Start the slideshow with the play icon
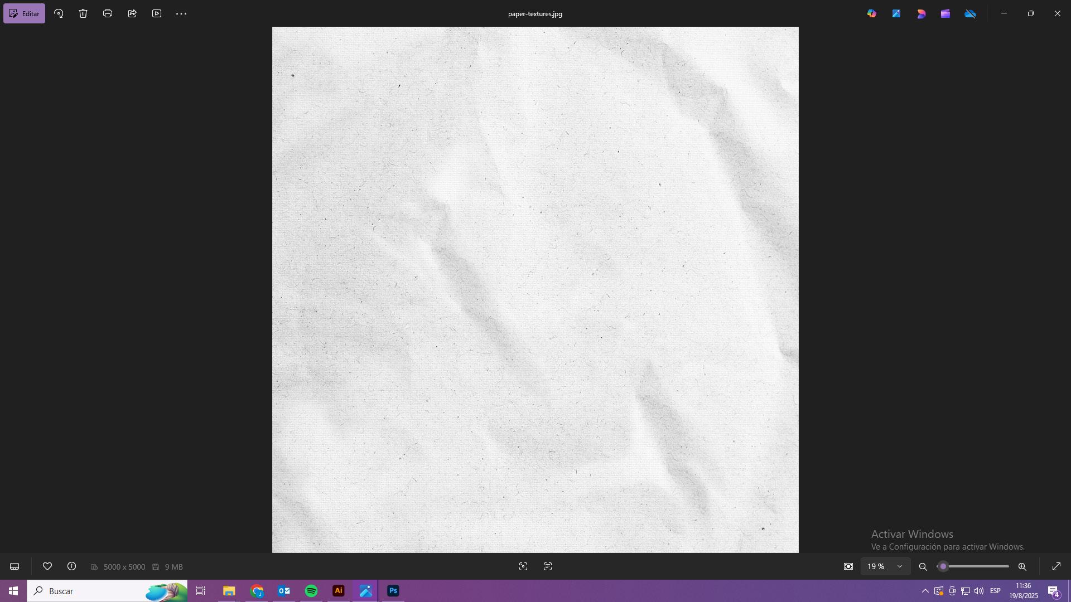This screenshot has width=1071, height=602. 157,13
